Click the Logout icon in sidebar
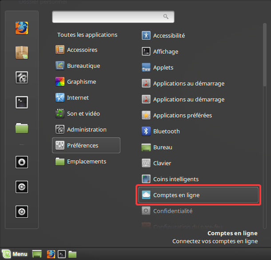 point(22,187)
